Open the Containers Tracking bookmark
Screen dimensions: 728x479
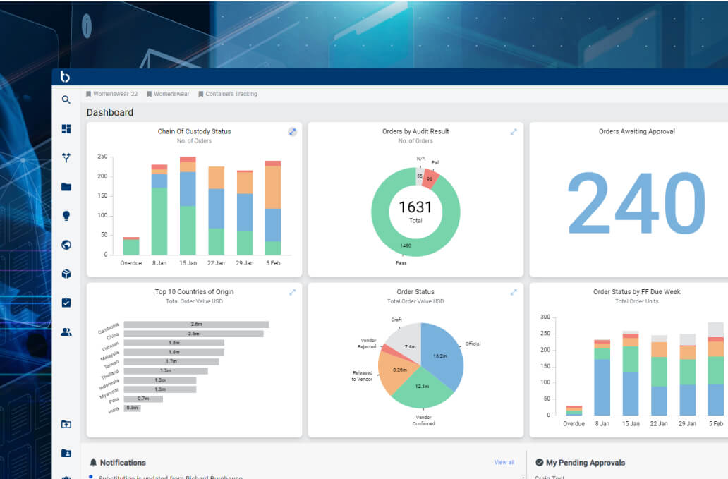227,94
